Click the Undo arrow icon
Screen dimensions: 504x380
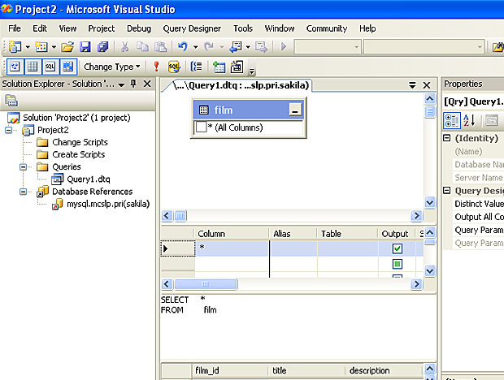point(183,47)
